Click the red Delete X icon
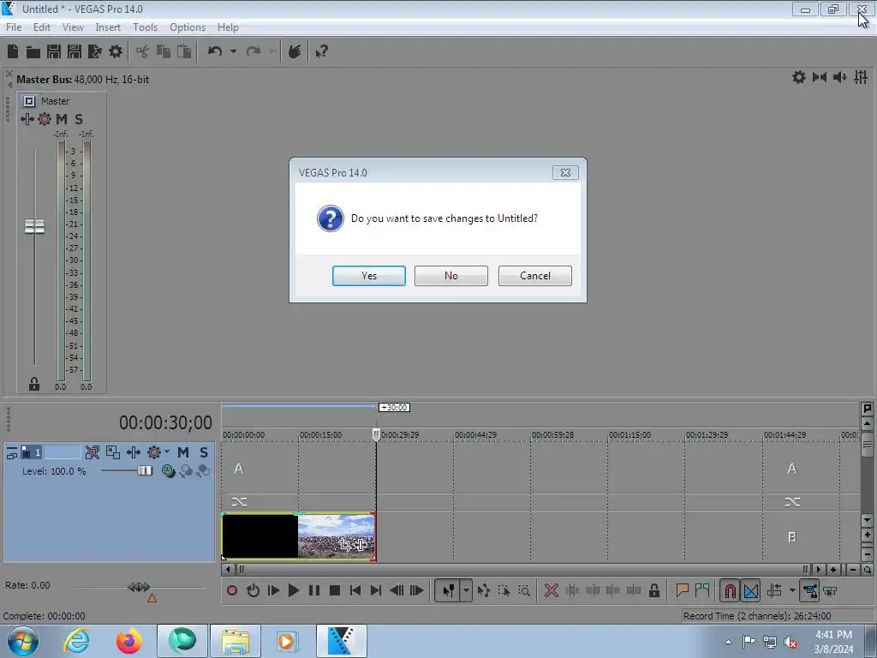 point(552,590)
